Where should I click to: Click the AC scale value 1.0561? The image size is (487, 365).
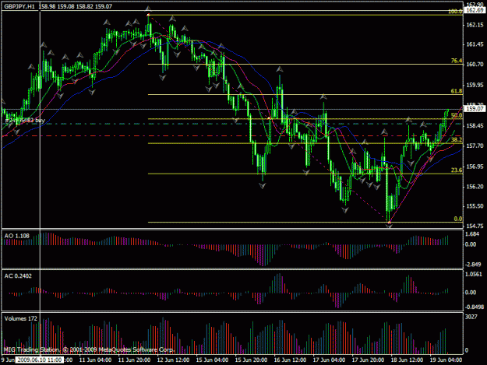pyautogui.click(x=473, y=275)
